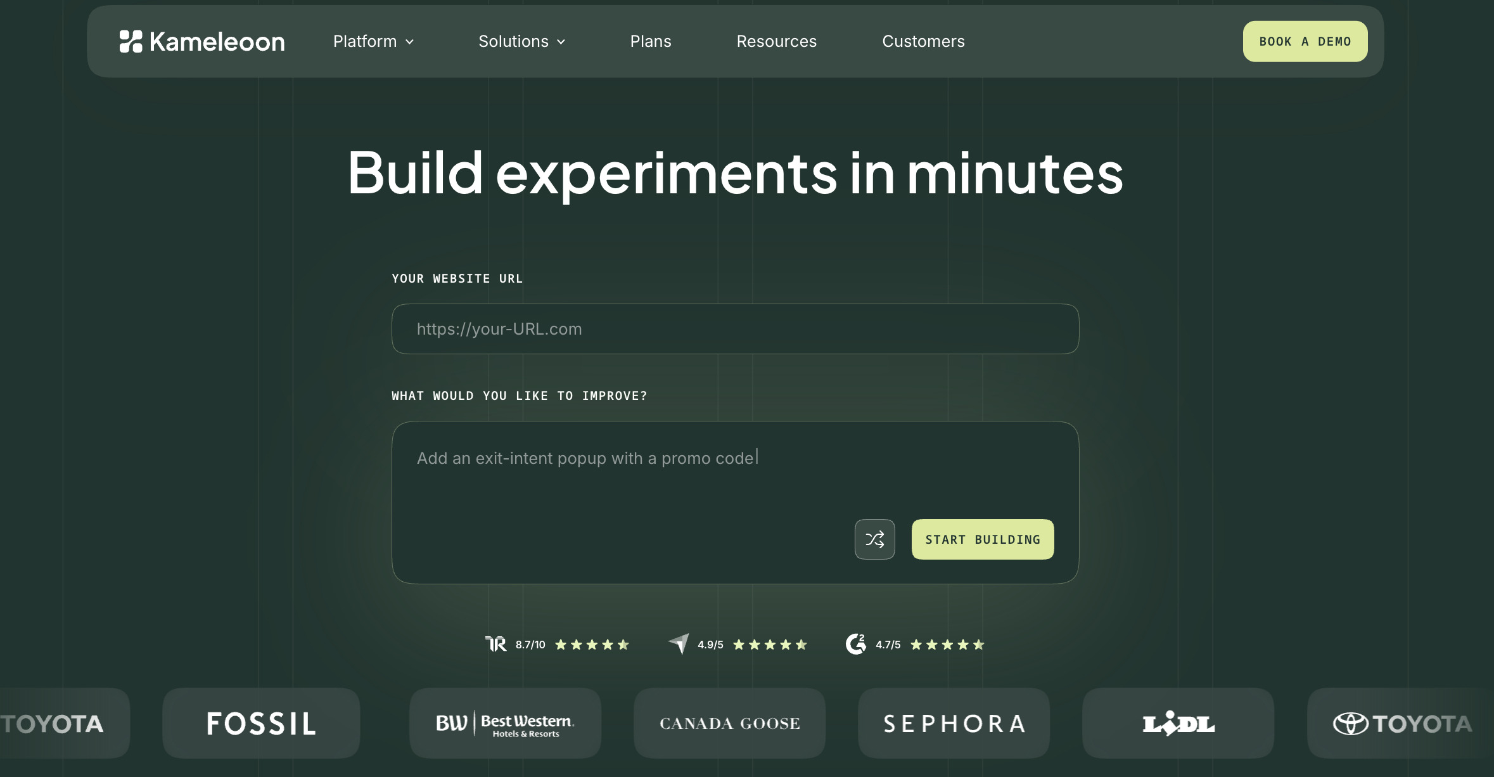Click the stars next to 8.7/10
Screen dimensions: 1494x777
click(592, 645)
